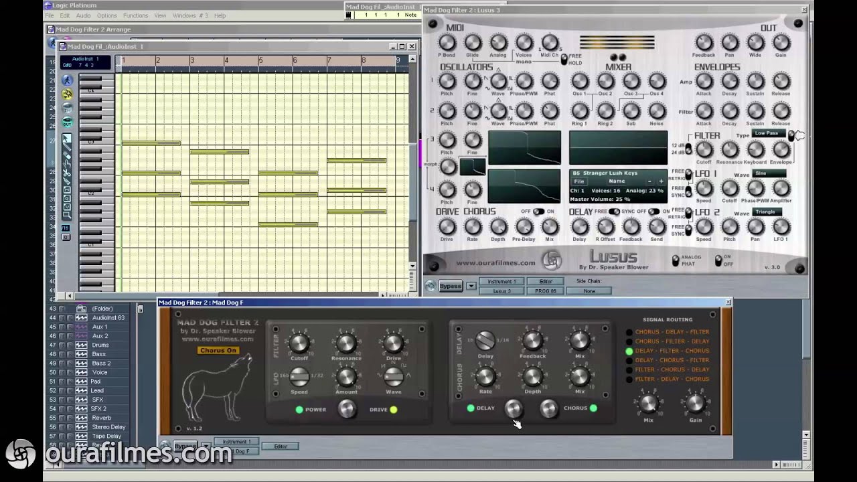
Task: Open the Help menu in Logic
Action: (220, 15)
